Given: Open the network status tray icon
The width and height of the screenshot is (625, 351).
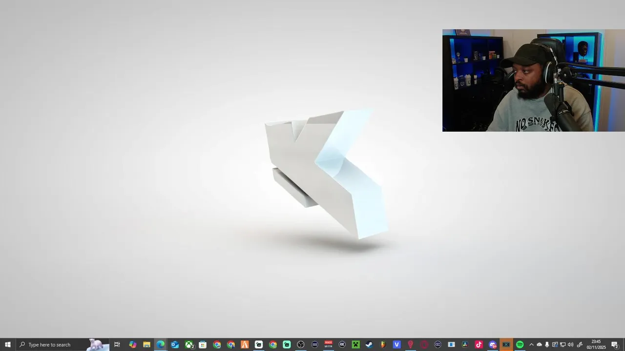Looking at the screenshot, I should coord(562,345).
